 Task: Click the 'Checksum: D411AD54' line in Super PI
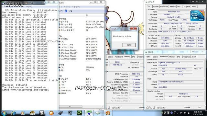pyautogui.click(x=15, y=85)
